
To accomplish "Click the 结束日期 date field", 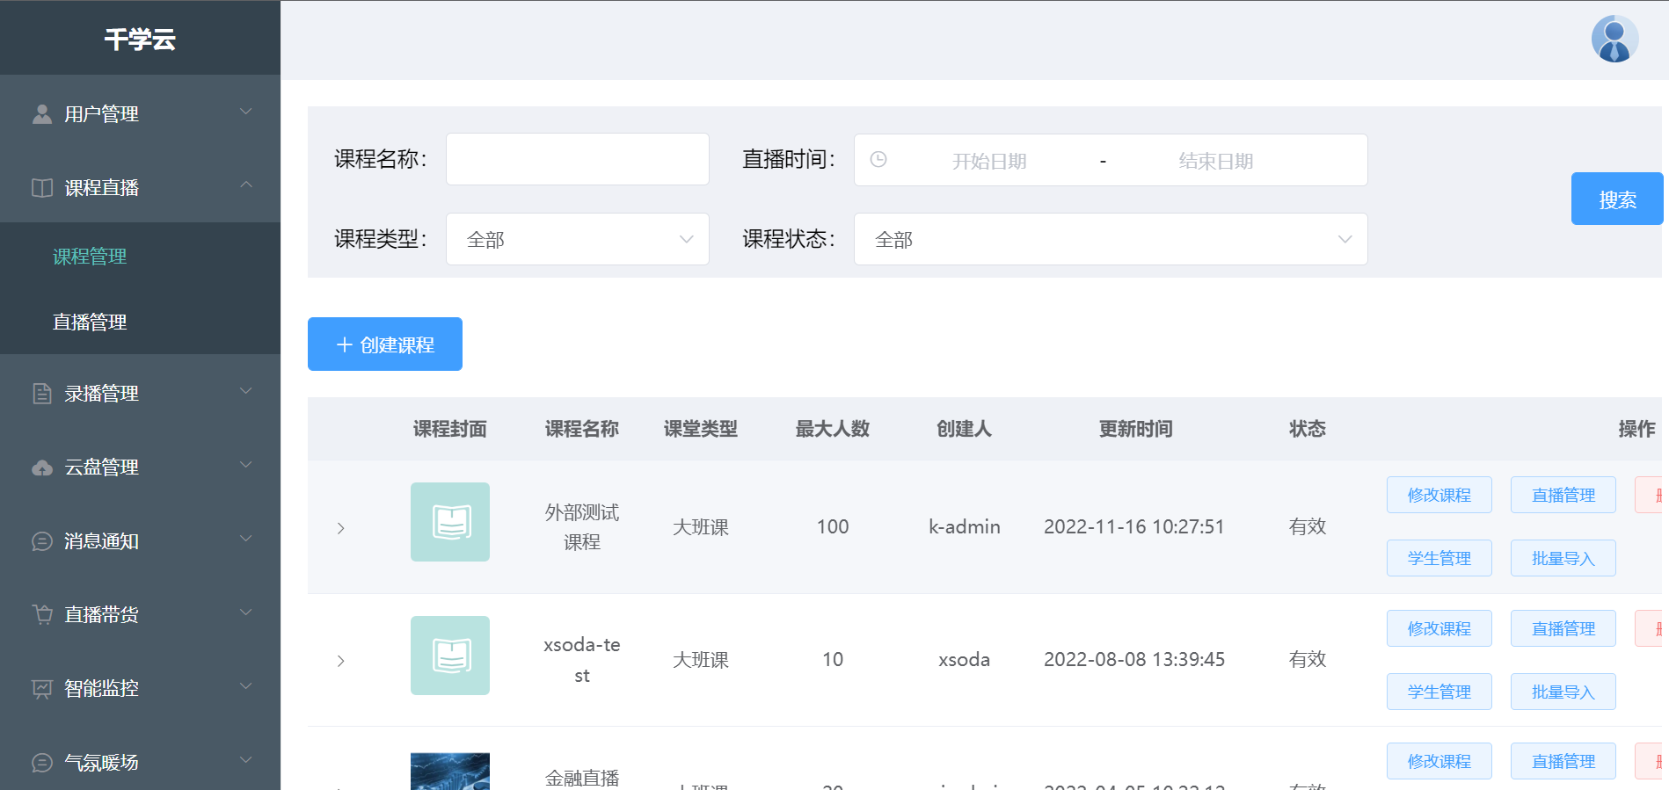I will click(x=1216, y=161).
